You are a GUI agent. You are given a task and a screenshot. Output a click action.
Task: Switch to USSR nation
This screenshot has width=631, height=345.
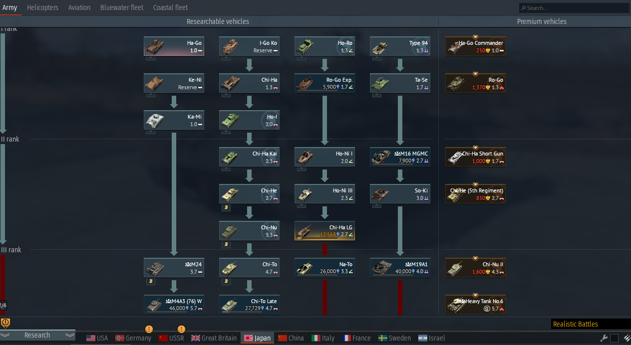pos(171,338)
